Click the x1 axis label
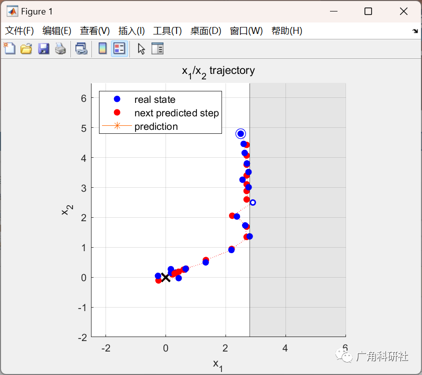Viewport: 422px width, 375px height. click(217, 366)
